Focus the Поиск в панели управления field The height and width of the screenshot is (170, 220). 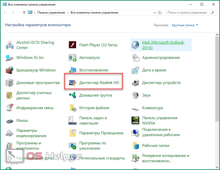(x=191, y=13)
